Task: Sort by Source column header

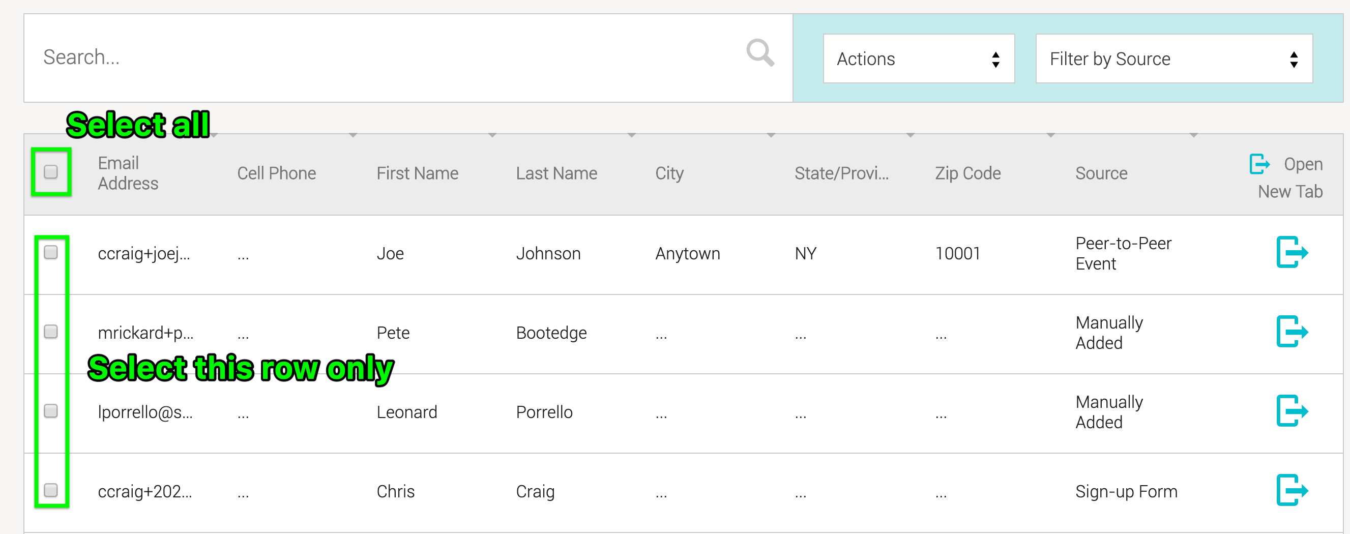Action: click(1101, 173)
